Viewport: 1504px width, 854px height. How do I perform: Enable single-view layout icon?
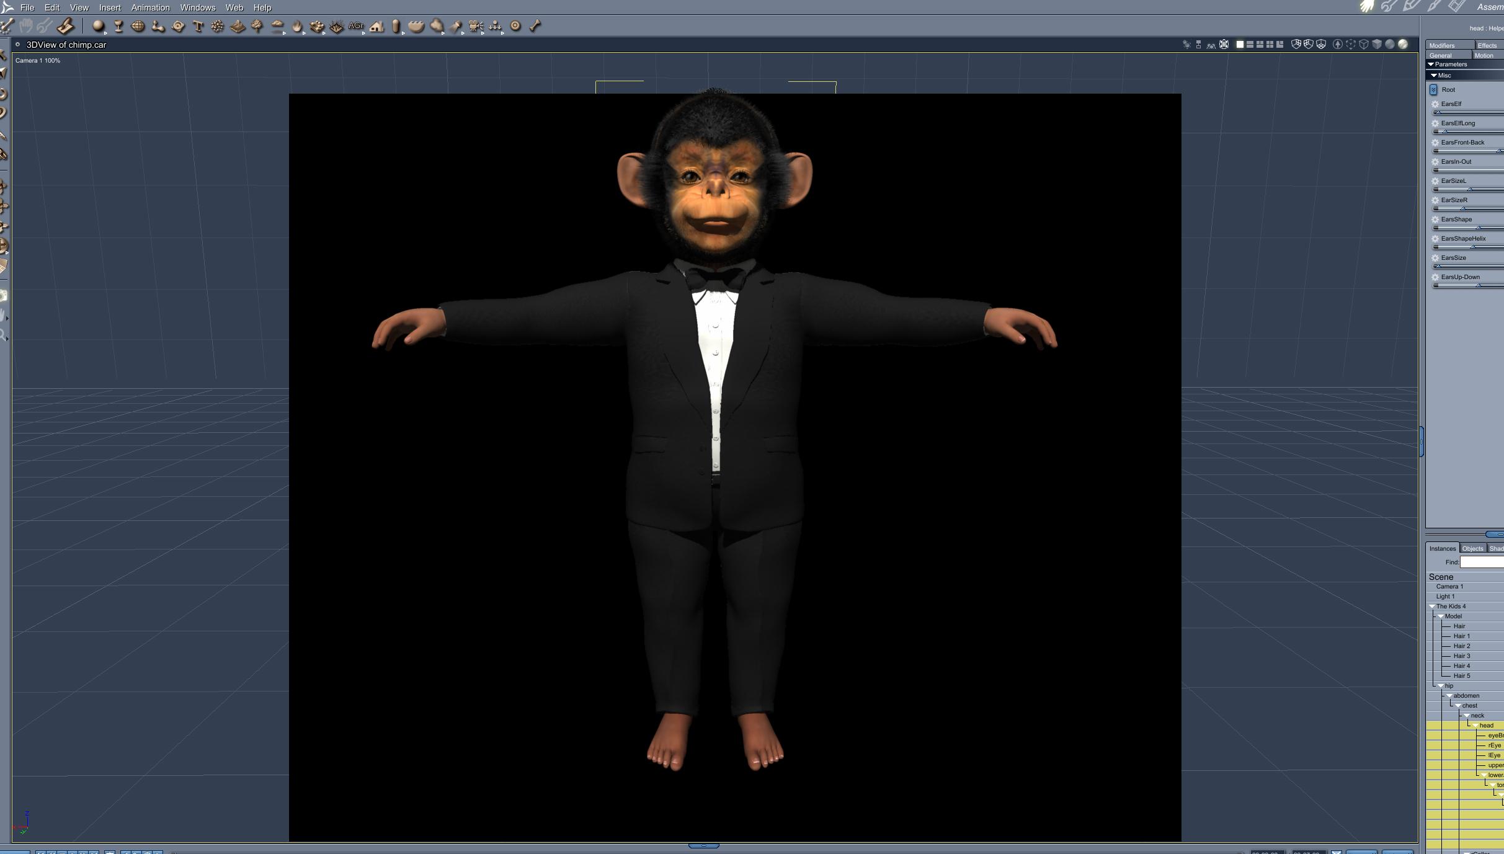click(1240, 45)
